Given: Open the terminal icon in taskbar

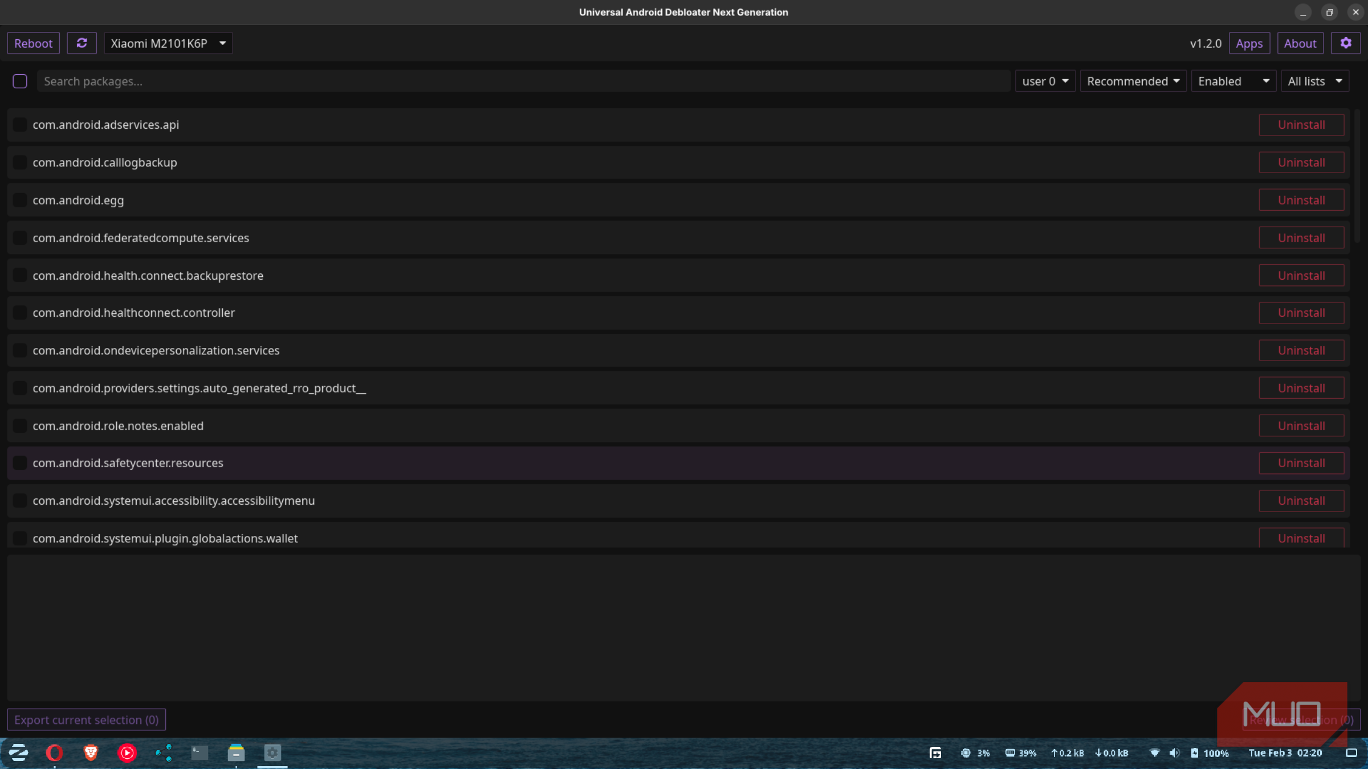Looking at the screenshot, I should (x=199, y=753).
